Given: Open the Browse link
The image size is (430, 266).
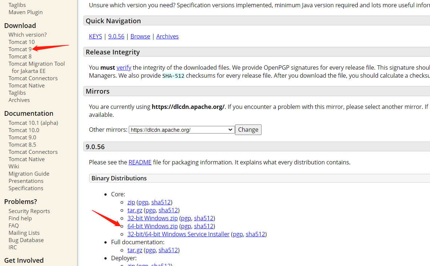Looking at the screenshot, I should 140,36.
